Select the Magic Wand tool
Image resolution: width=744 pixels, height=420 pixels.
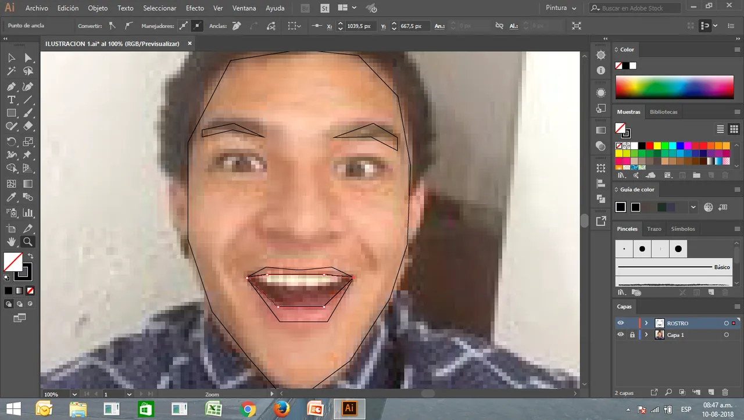[11, 71]
